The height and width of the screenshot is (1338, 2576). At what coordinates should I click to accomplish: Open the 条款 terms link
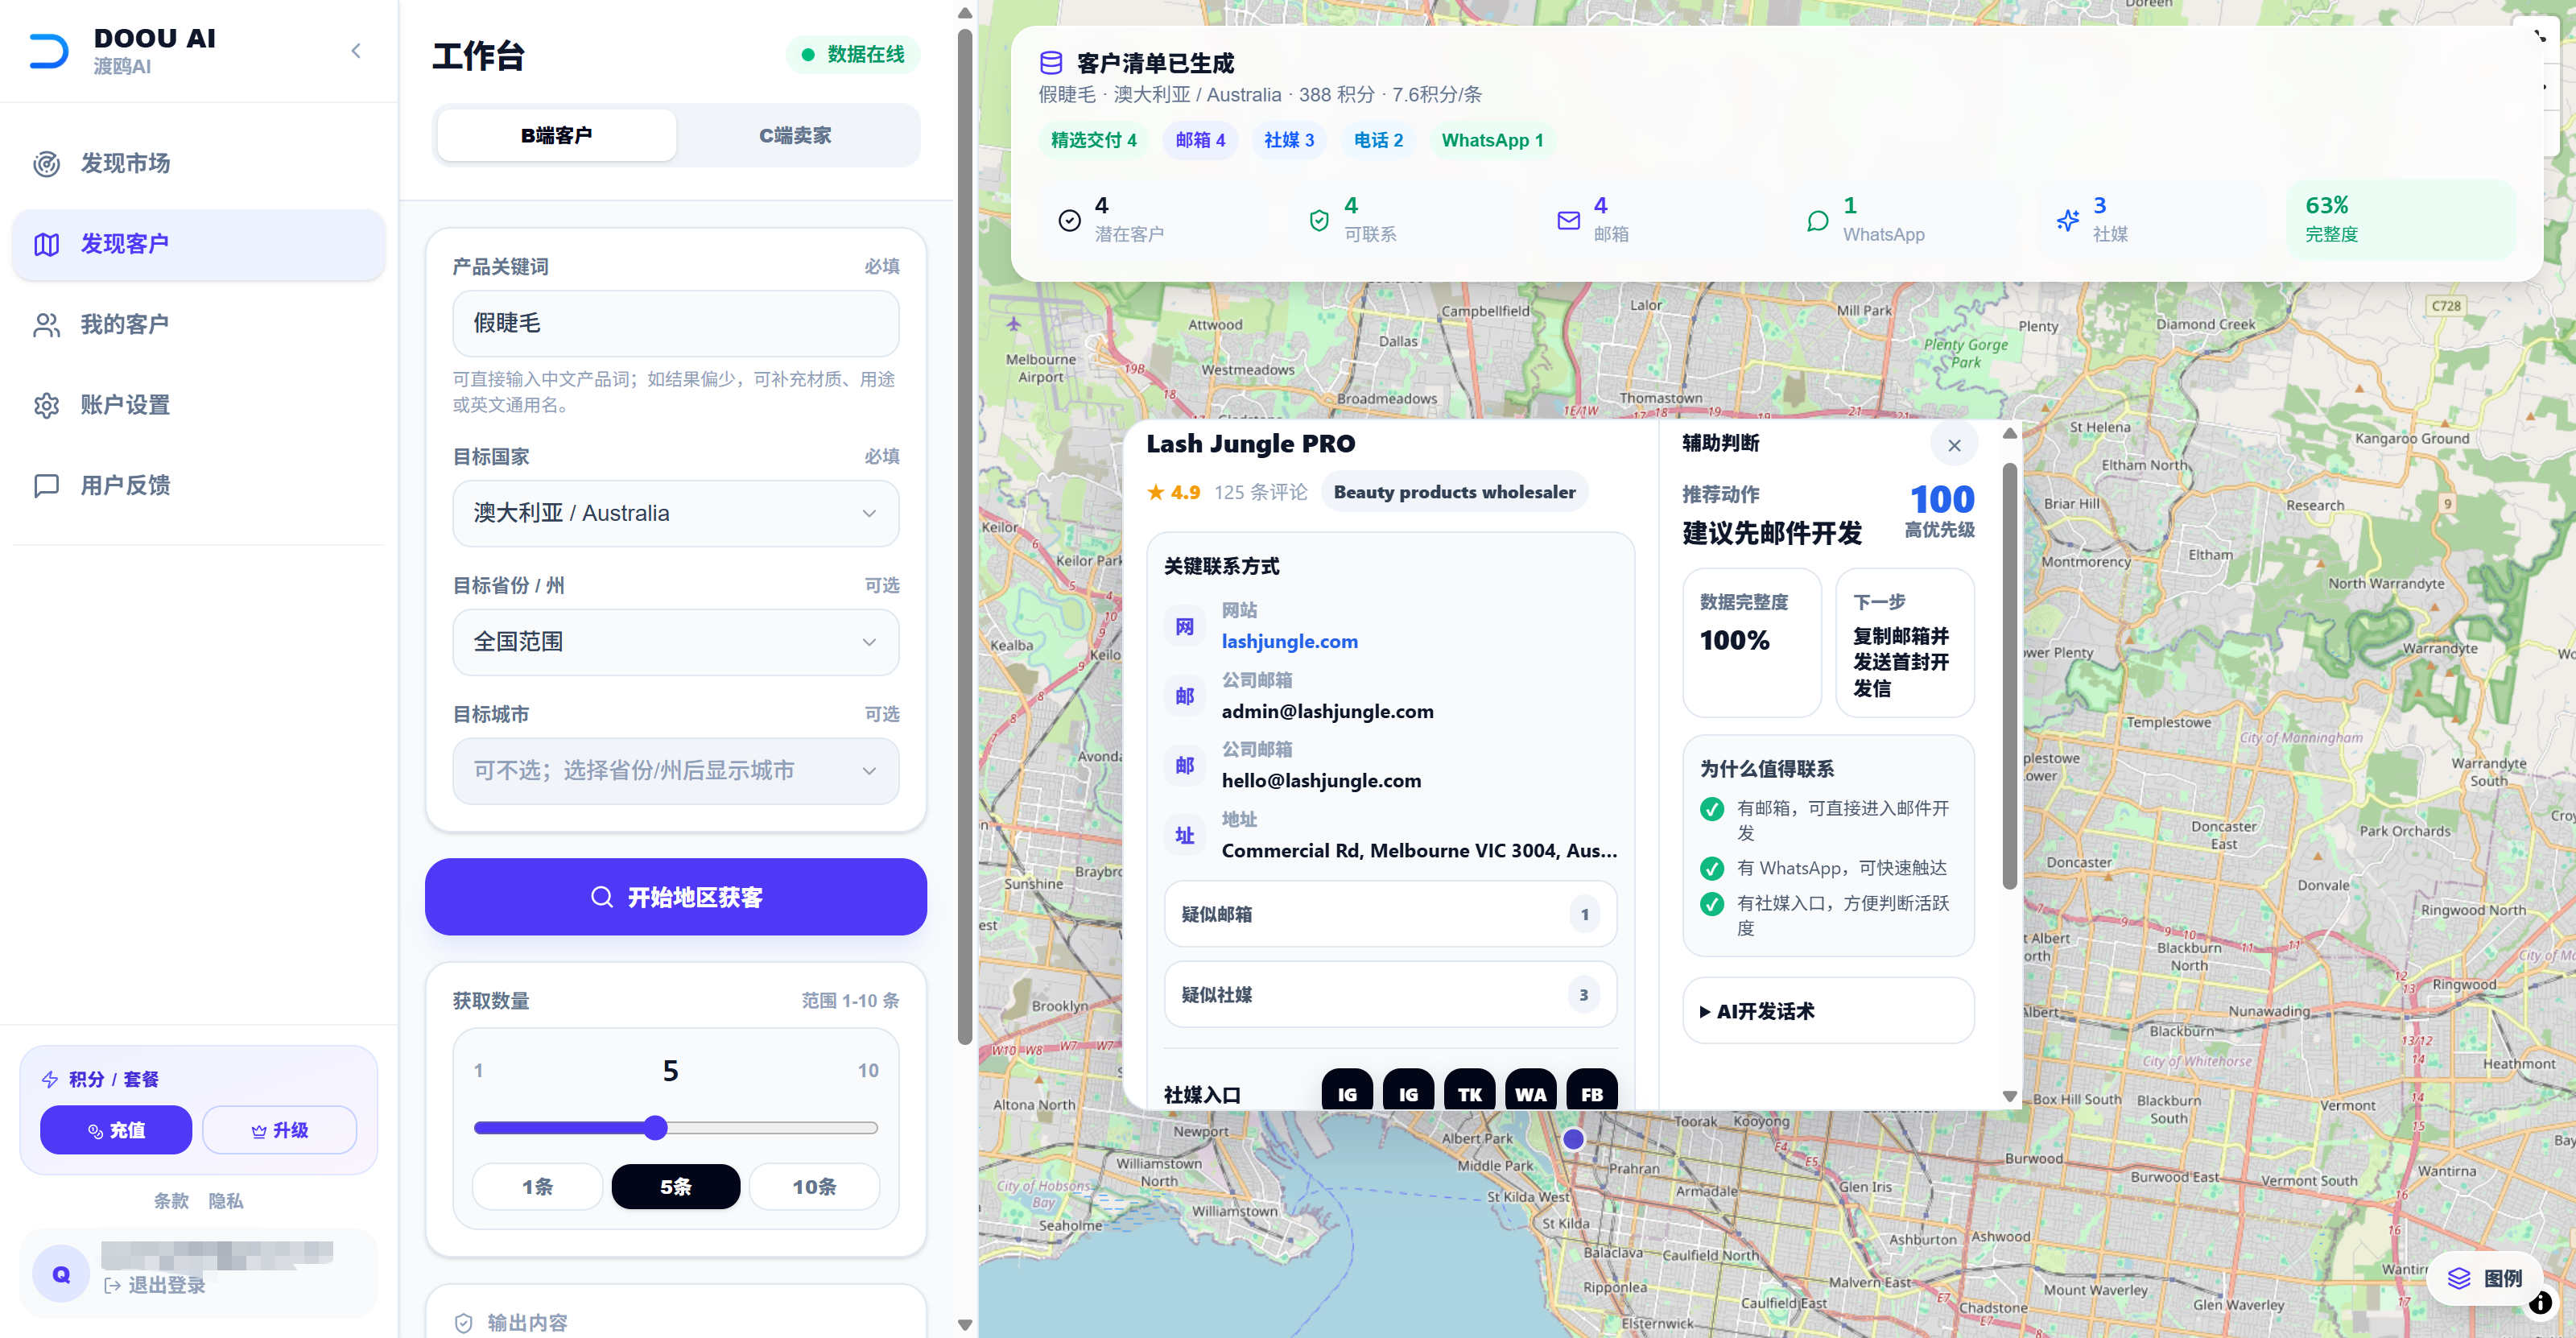pyautogui.click(x=171, y=1201)
